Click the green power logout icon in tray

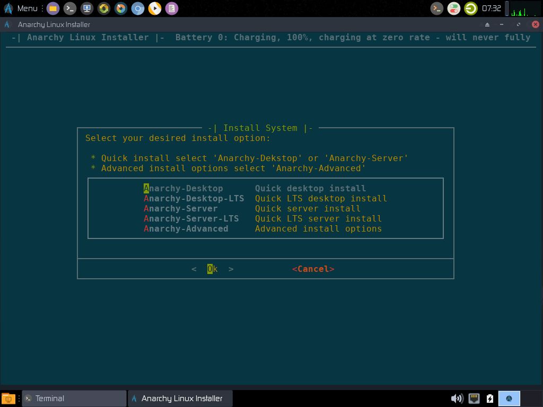pyautogui.click(x=471, y=8)
